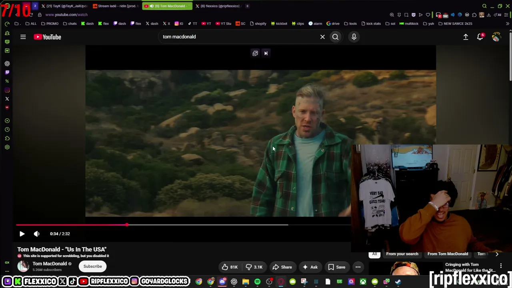Start voice search with the microphone
The height and width of the screenshot is (288, 512).
[x=354, y=37]
